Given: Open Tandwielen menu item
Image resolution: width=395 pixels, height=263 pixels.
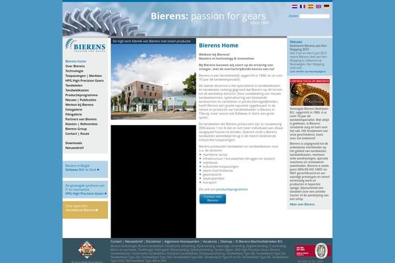Looking at the screenshot, I should click(74, 85).
